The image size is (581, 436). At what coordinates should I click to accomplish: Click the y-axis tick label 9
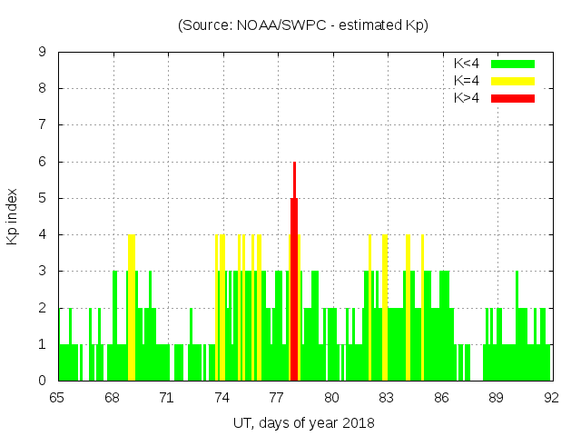[x=42, y=53]
